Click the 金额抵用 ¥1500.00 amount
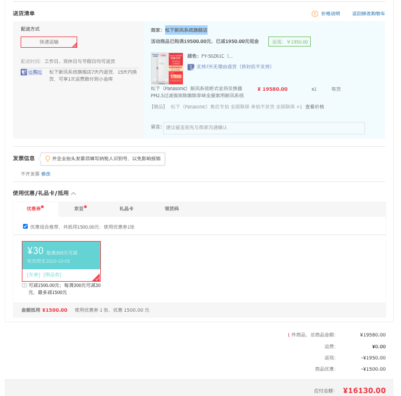Screen dimensions: 401x396 tap(54, 310)
